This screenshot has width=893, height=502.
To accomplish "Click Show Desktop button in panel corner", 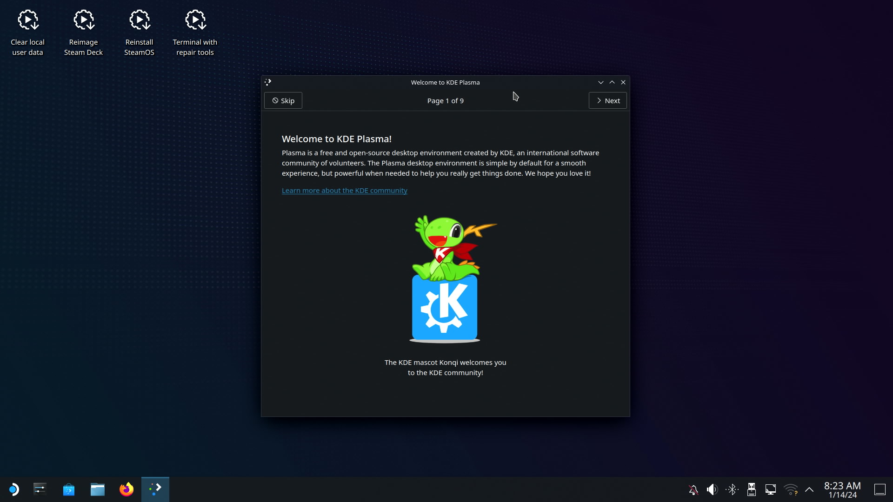I will tap(880, 489).
